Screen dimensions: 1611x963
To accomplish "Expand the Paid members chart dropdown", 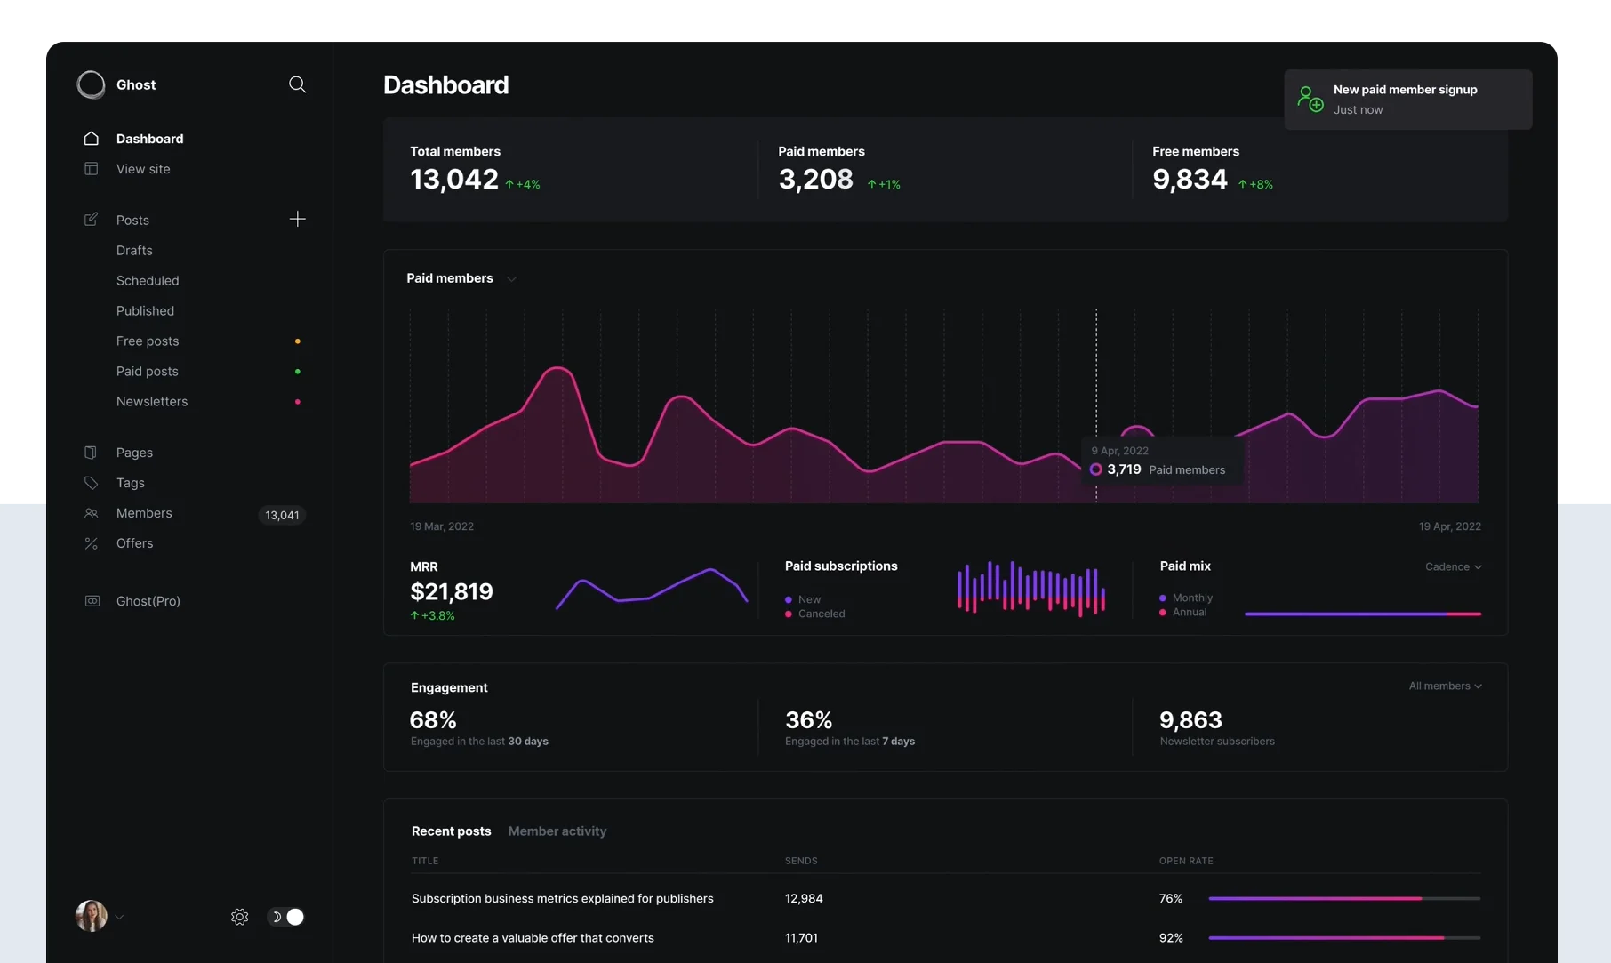I will 511,279.
